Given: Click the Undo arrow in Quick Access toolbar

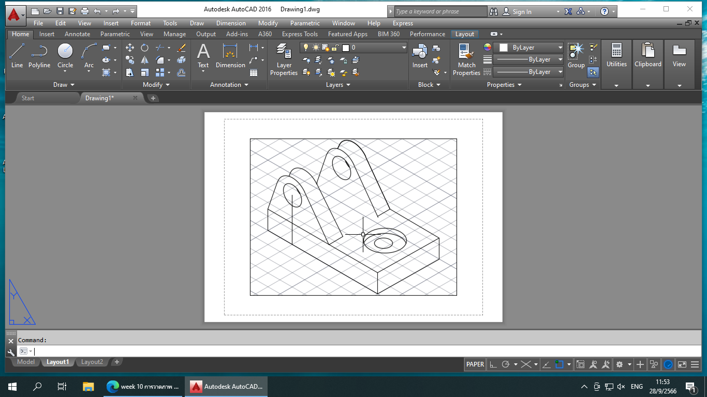Looking at the screenshot, I should pyautogui.click(x=97, y=11).
